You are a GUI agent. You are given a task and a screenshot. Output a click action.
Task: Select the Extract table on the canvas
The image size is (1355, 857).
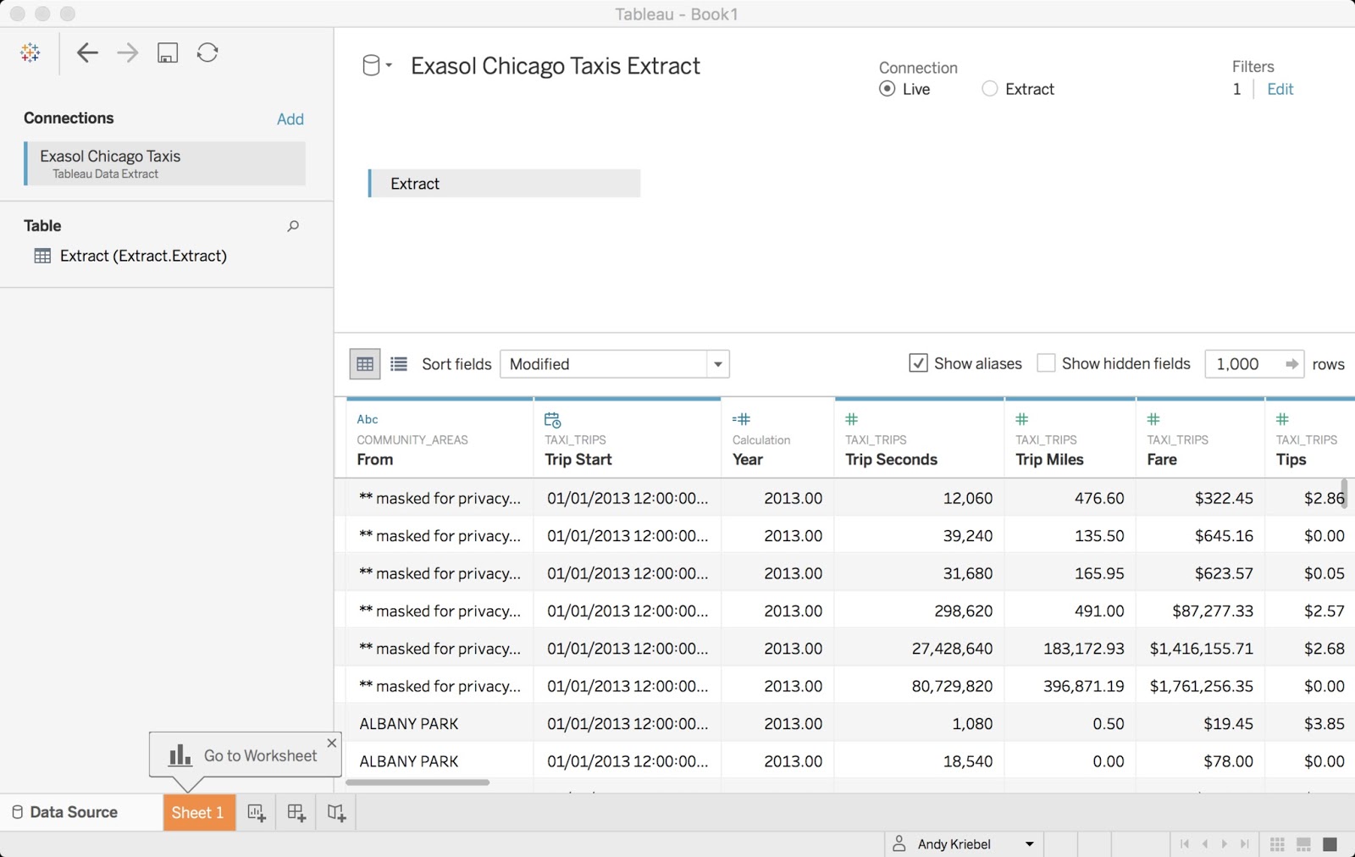click(x=505, y=184)
